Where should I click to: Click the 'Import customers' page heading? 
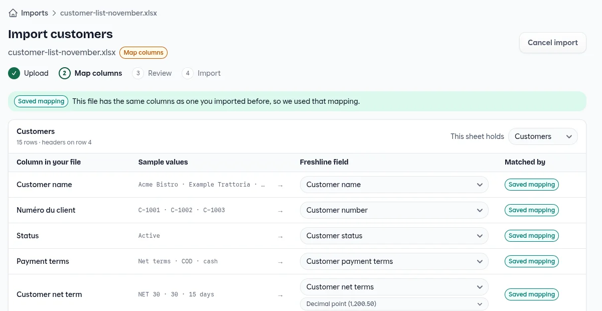60,34
